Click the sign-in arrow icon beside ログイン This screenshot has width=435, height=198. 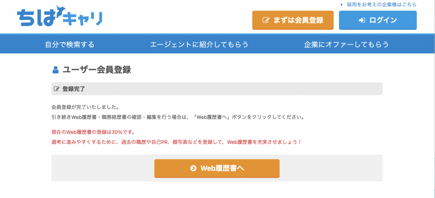[x=362, y=20]
